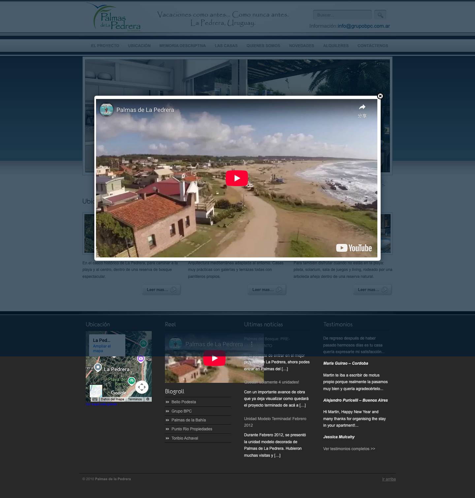The image size is (475, 498).
Task: Open the Las Casas menu item
Action: (226, 46)
